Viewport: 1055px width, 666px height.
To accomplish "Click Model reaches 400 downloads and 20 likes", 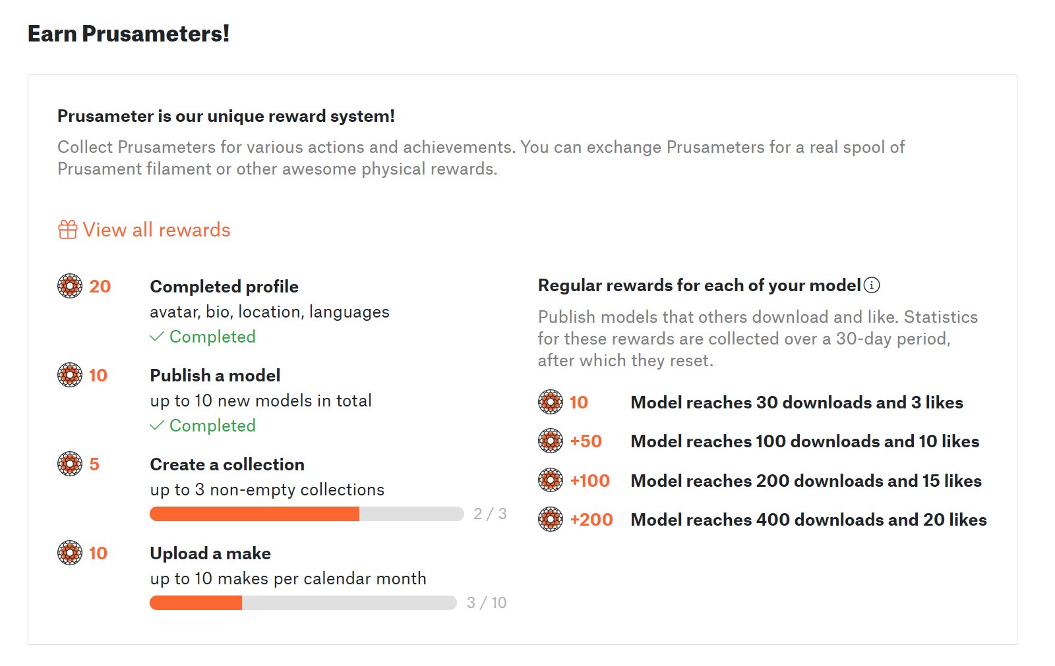I will point(809,520).
